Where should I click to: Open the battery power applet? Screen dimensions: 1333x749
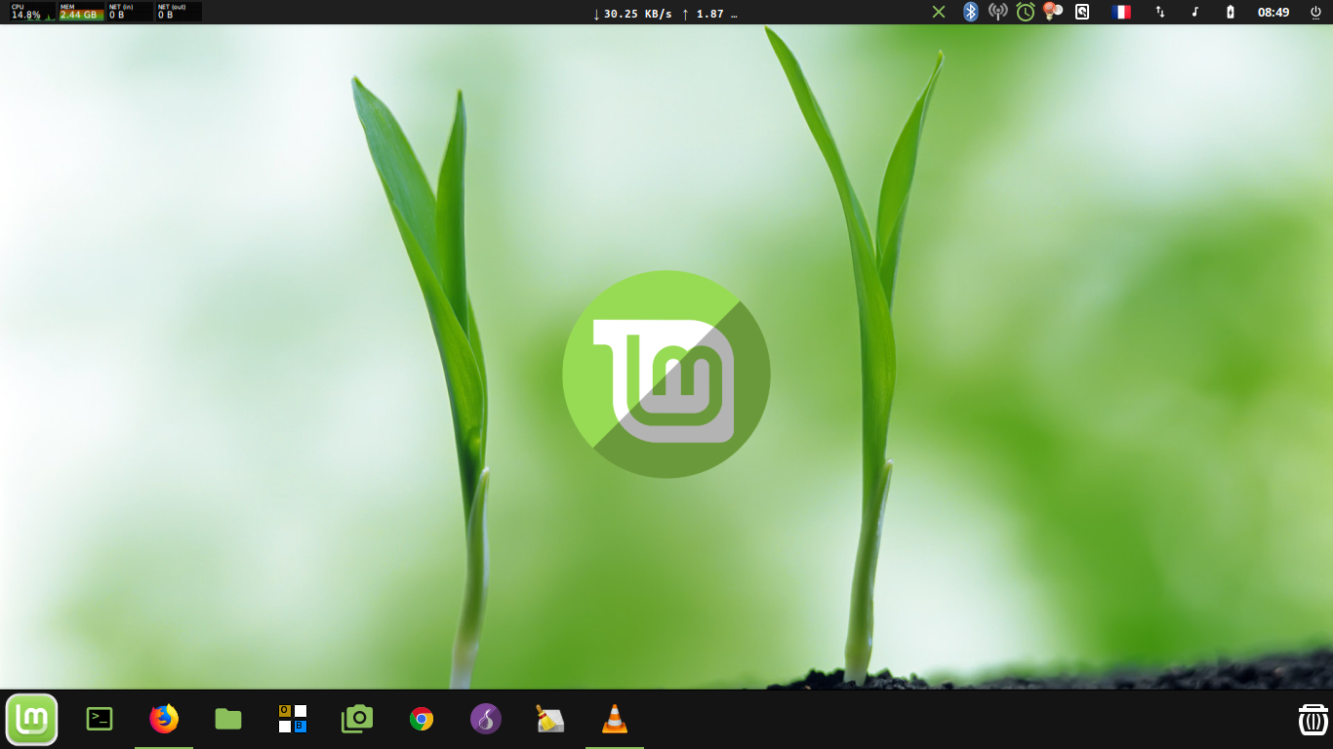click(x=1231, y=12)
